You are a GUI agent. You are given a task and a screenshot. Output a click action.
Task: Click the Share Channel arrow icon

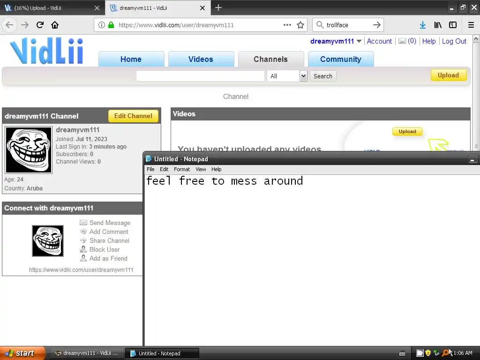click(x=83, y=240)
